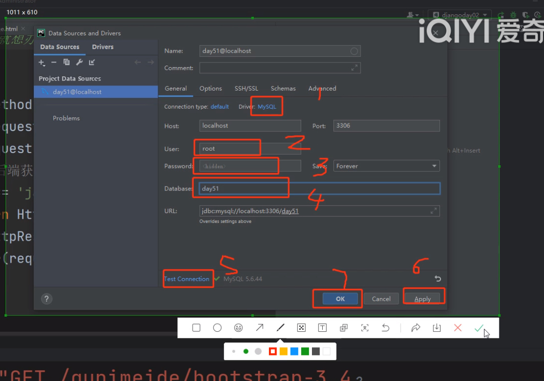Image resolution: width=544 pixels, height=381 pixels.
Task: Click the color circle inside Name field
Action: pyautogui.click(x=354, y=51)
